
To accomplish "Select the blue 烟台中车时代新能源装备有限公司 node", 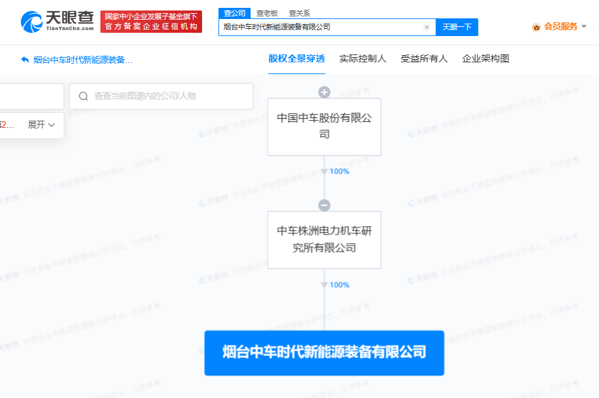I will tap(324, 353).
